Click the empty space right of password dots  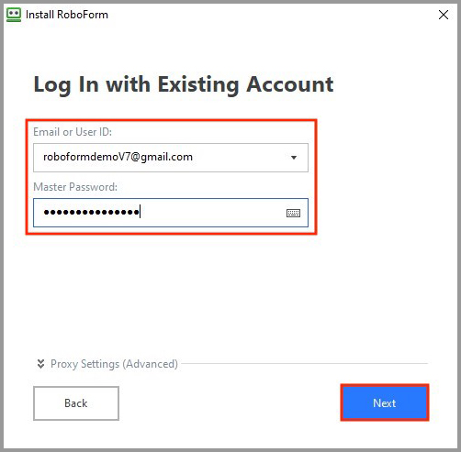tap(213, 213)
